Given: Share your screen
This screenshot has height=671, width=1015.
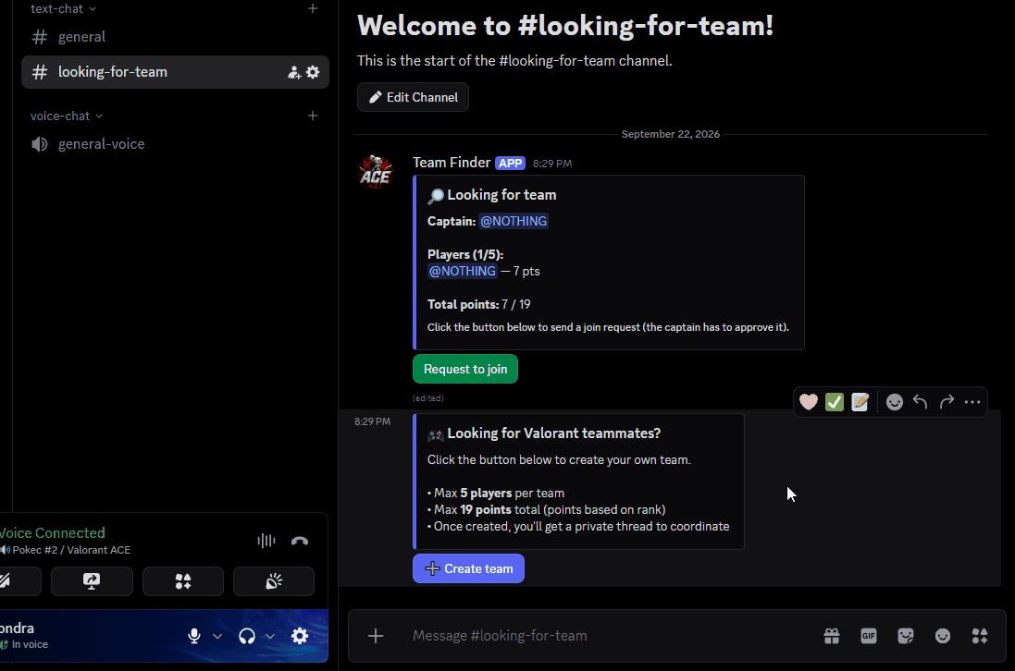Looking at the screenshot, I should (x=92, y=581).
